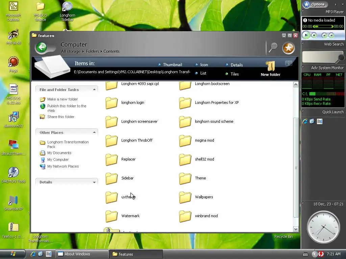
Task: Select the daemon403 desktop icon
Action: click(13, 120)
